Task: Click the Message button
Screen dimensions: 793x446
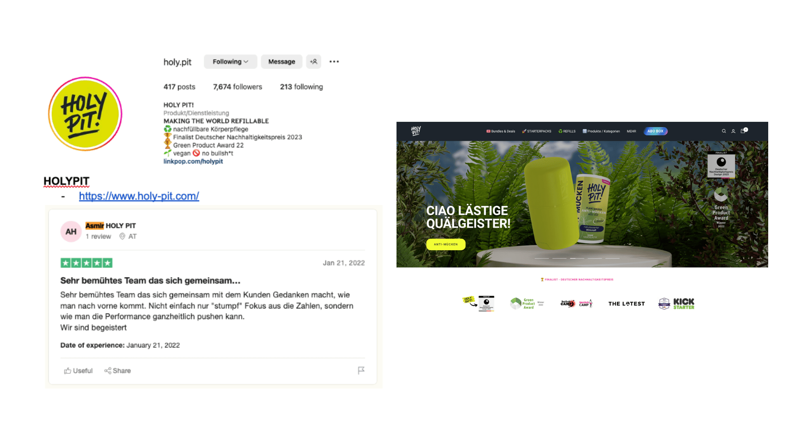Action: coord(282,62)
